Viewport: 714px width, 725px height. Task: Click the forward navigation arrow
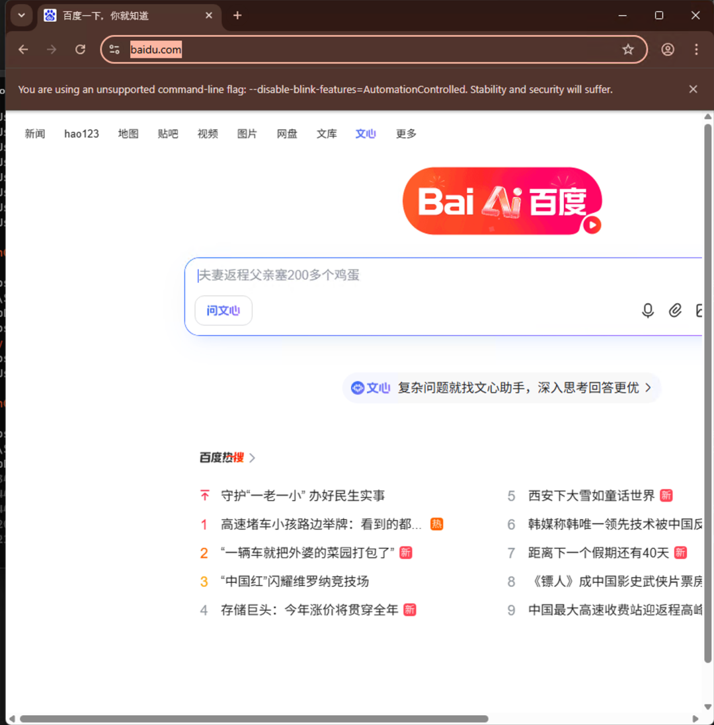52,49
